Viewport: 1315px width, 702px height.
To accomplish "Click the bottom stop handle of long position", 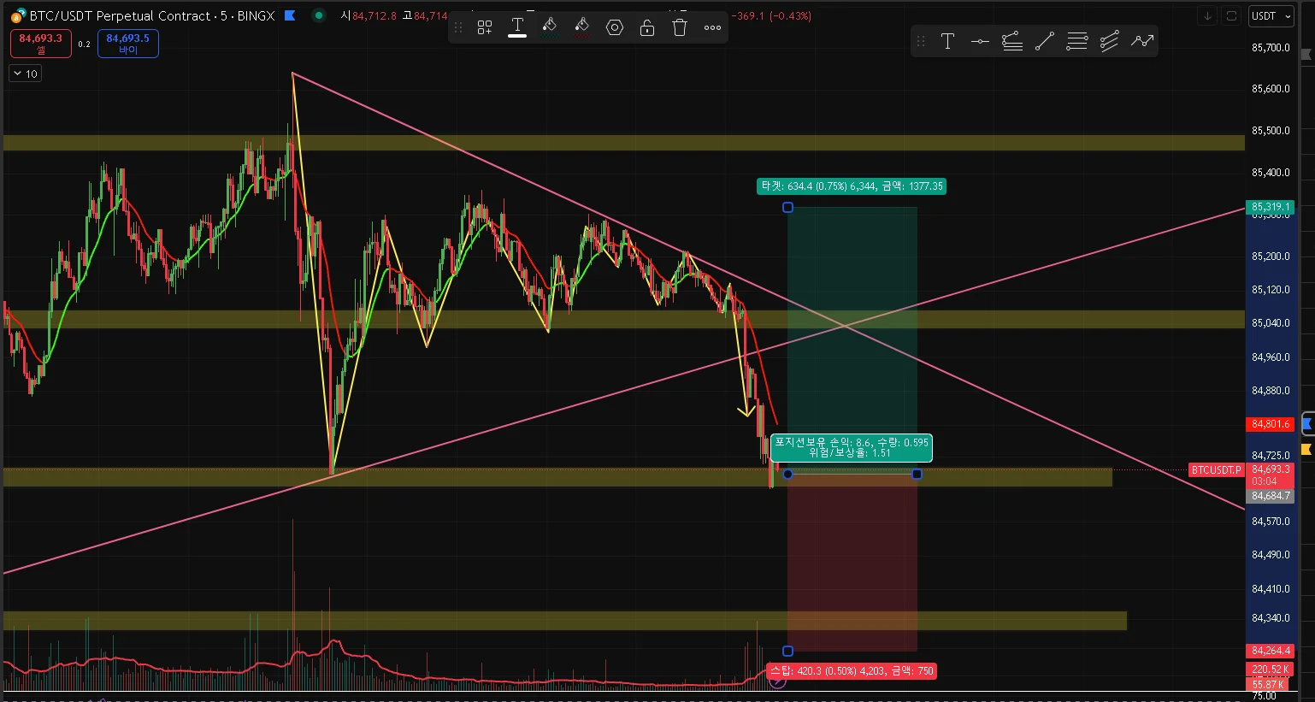I will [x=788, y=652].
